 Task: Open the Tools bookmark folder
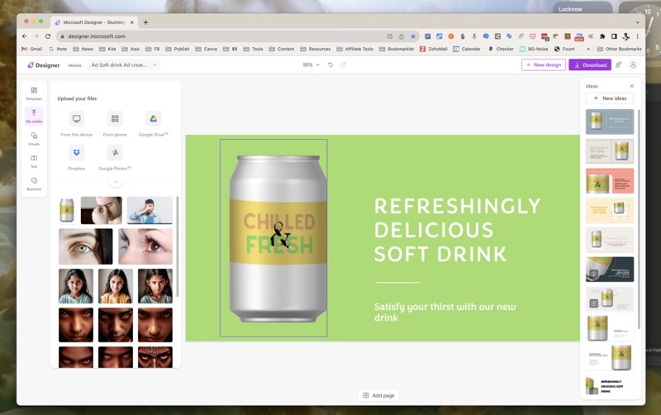tap(253, 49)
